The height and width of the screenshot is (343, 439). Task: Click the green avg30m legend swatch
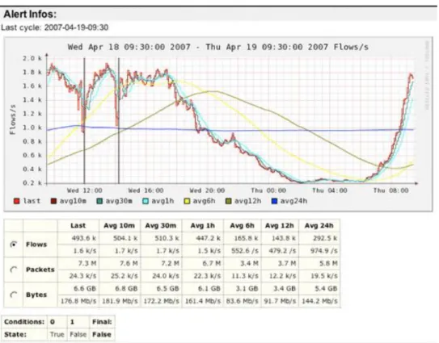point(99,201)
